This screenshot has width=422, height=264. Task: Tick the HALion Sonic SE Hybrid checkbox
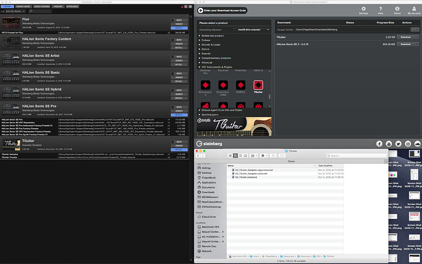tap(172, 90)
